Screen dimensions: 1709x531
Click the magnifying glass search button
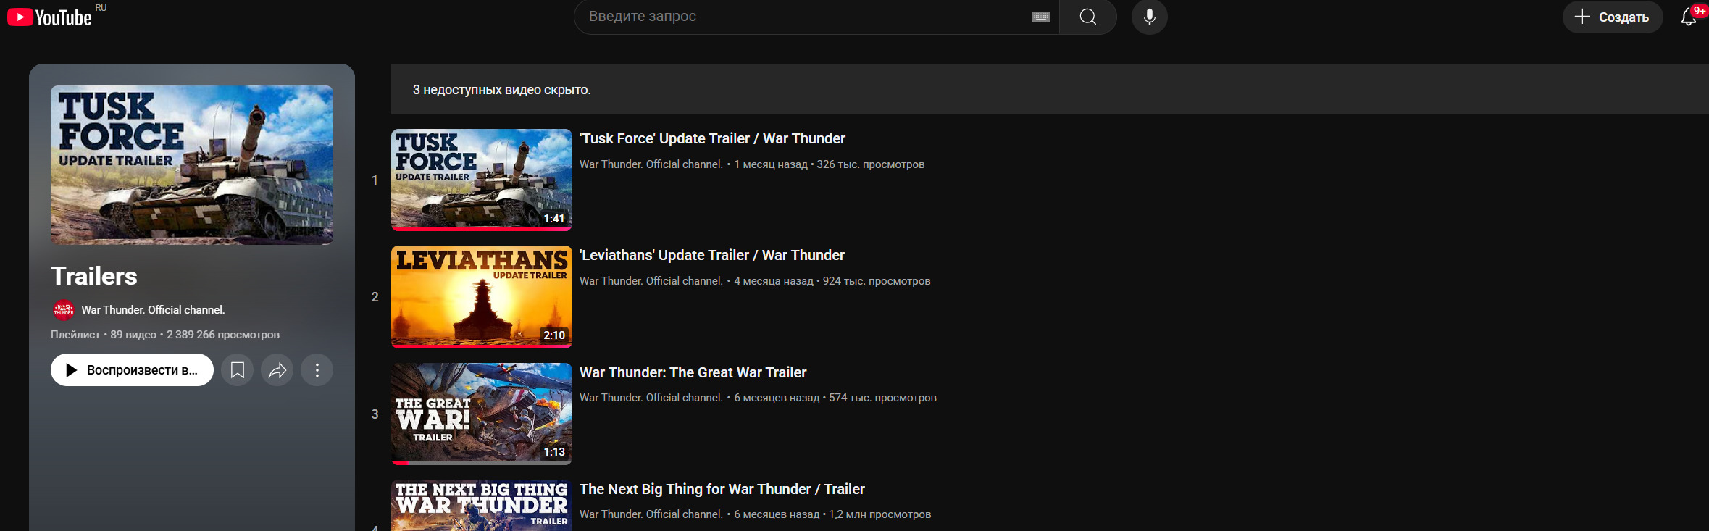tap(1087, 17)
